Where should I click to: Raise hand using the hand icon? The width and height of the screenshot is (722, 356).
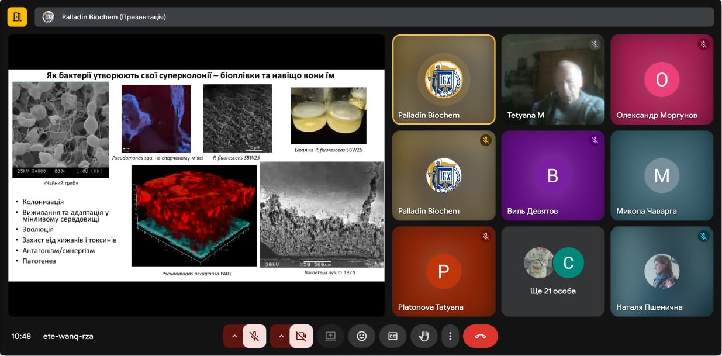(x=424, y=336)
